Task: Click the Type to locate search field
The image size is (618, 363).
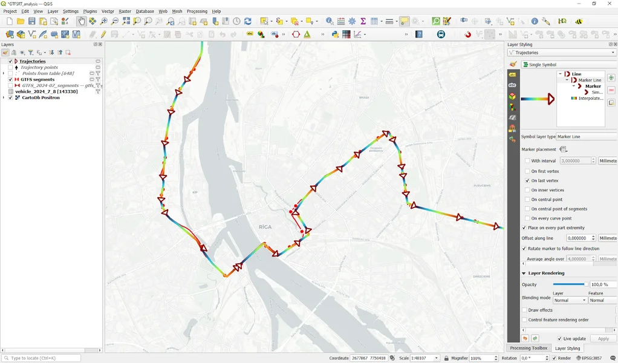Action: [41, 358]
